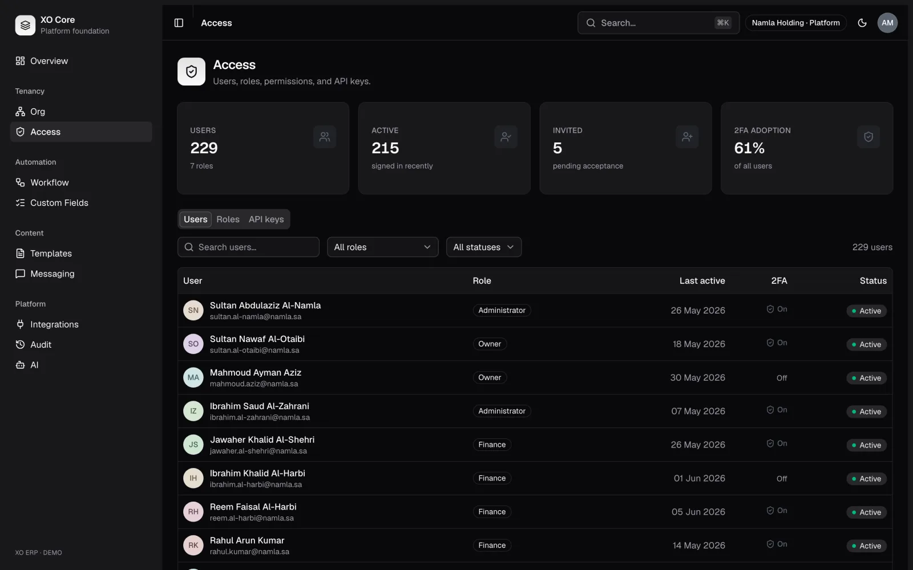Open Org in the sidebar
913x570 pixels.
[81, 112]
